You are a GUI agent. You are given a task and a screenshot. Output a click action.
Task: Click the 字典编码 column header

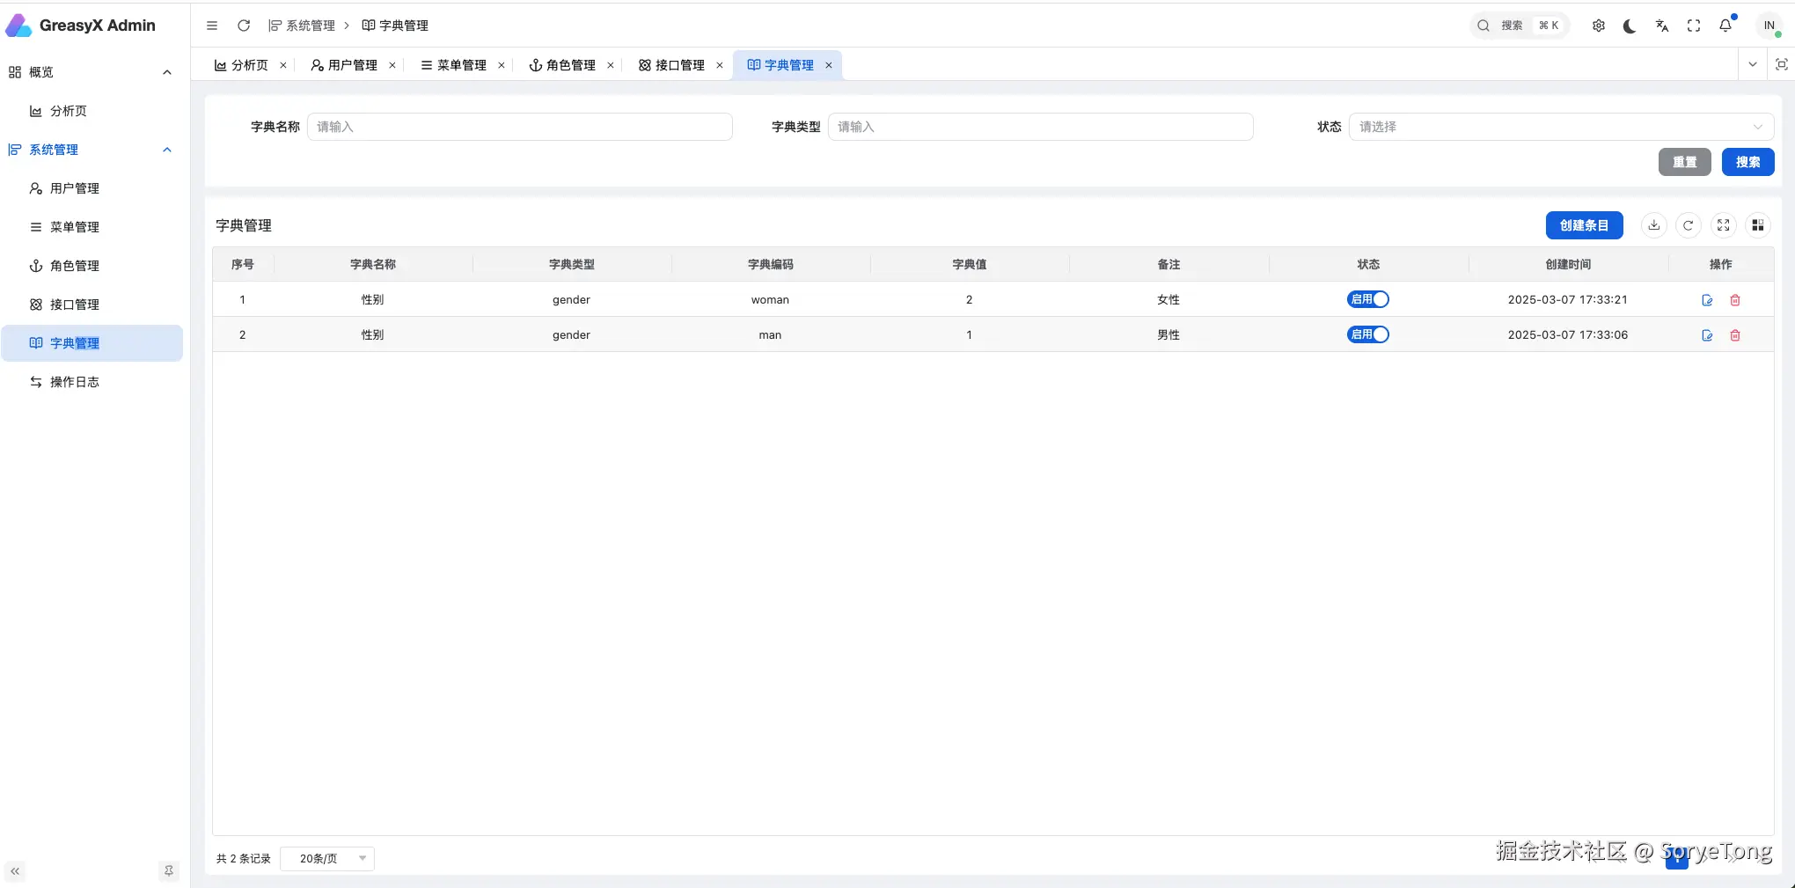[x=771, y=264]
